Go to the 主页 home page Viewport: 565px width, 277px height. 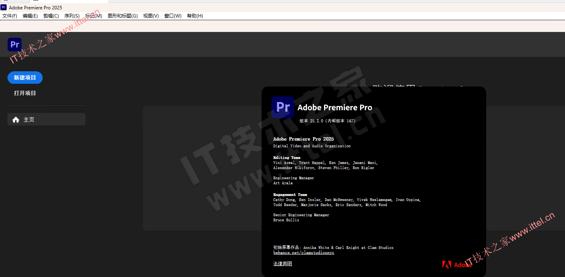(x=46, y=119)
